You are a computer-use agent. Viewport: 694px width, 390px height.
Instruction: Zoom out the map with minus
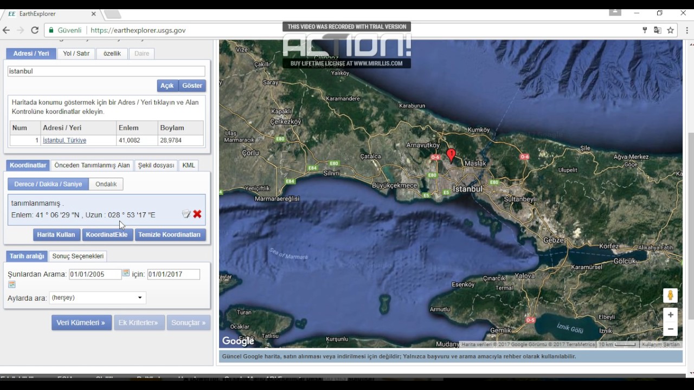tap(671, 329)
